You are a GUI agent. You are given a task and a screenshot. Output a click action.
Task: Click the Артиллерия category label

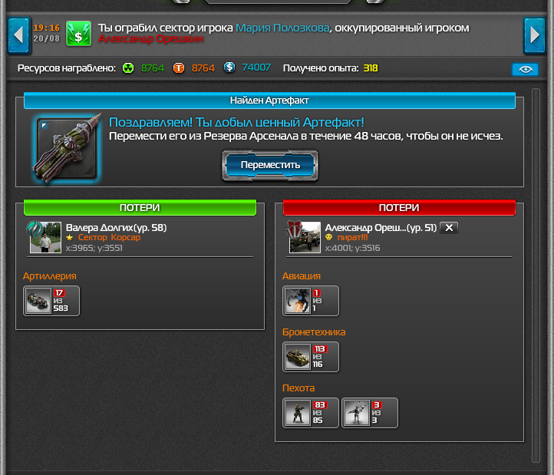click(49, 276)
